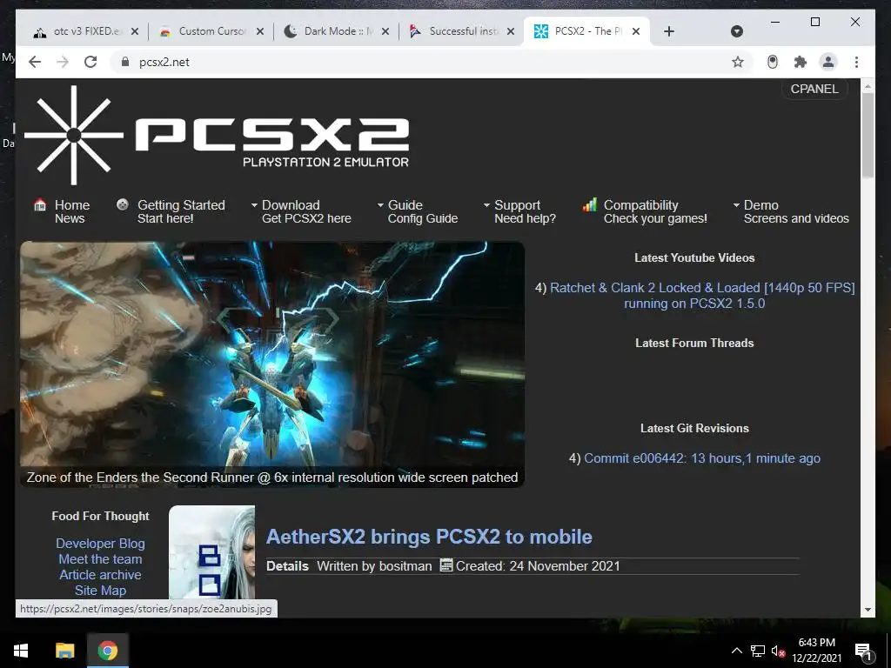The image size is (891, 668).
Task: Close the otc v3 FIXED tab
Action: (135, 31)
